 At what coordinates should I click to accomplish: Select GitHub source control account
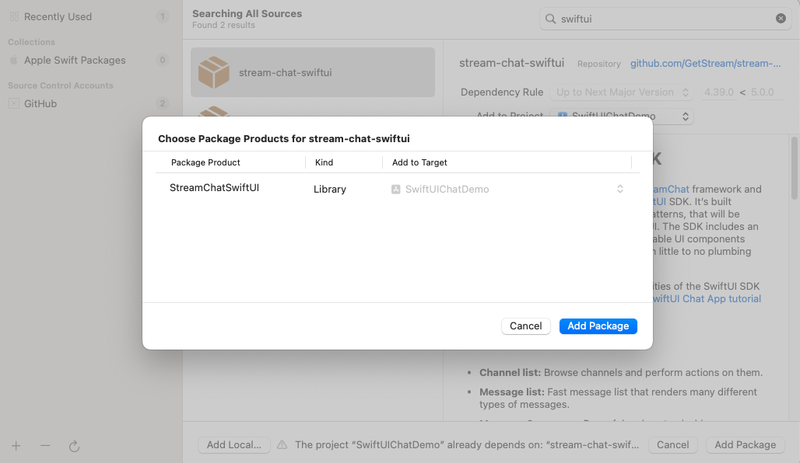[40, 103]
